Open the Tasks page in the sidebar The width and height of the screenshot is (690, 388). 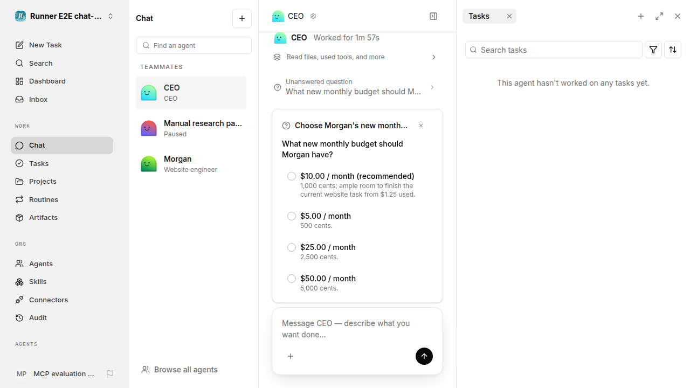pyautogui.click(x=62, y=163)
